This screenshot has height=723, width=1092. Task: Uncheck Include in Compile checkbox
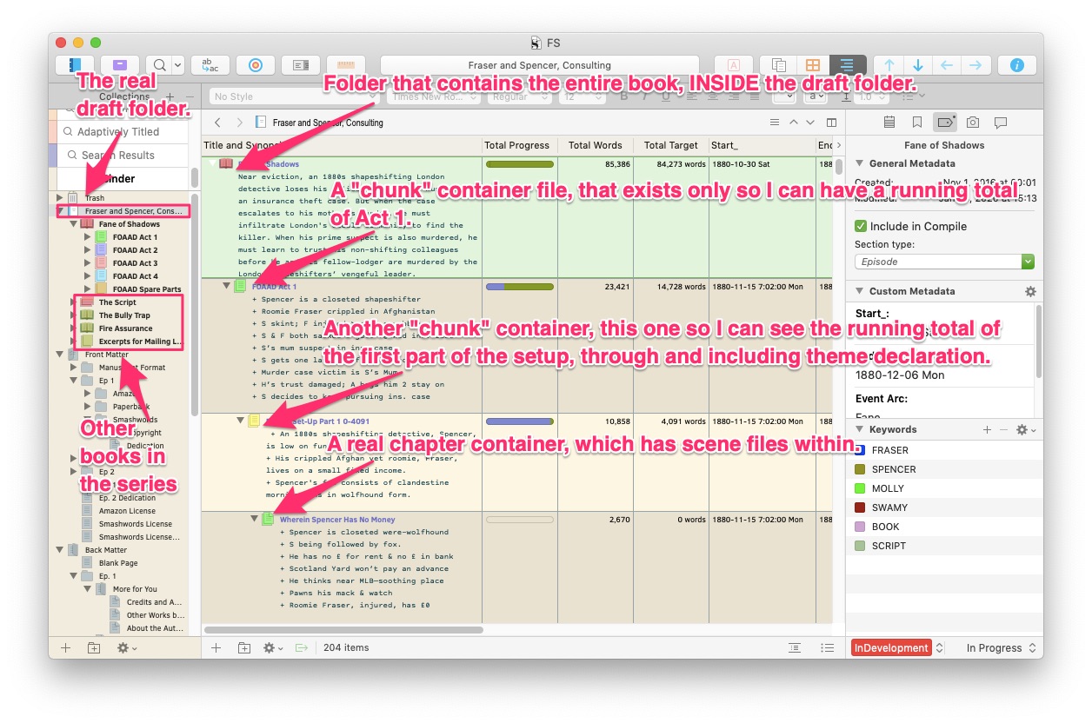861,226
